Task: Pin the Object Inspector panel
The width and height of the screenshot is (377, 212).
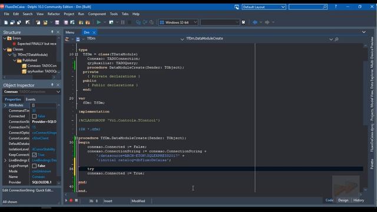Action: pyautogui.click(x=52, y=85)
